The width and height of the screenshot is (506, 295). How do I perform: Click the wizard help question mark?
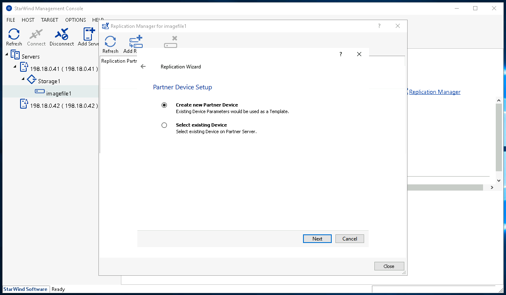(x=340, y=54)
